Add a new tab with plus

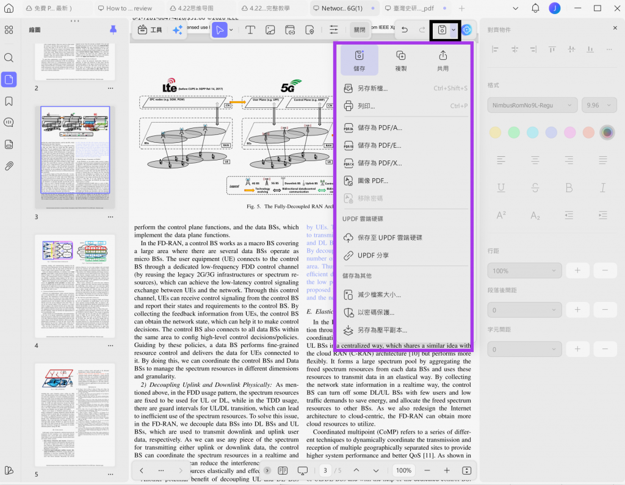[x=461, y=8]
